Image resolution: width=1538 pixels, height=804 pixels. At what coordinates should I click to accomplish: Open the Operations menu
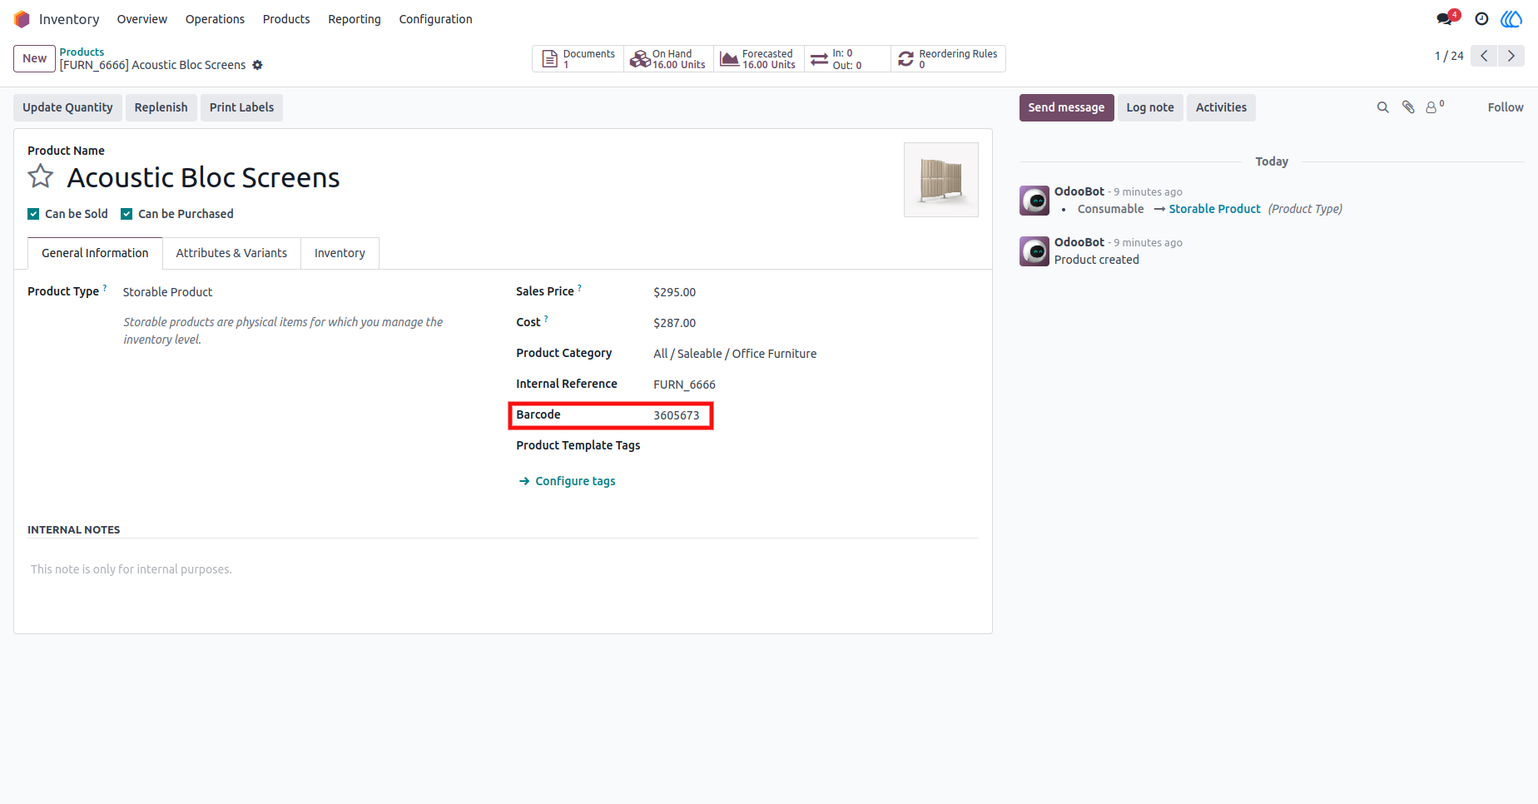(x=215, y=19)
